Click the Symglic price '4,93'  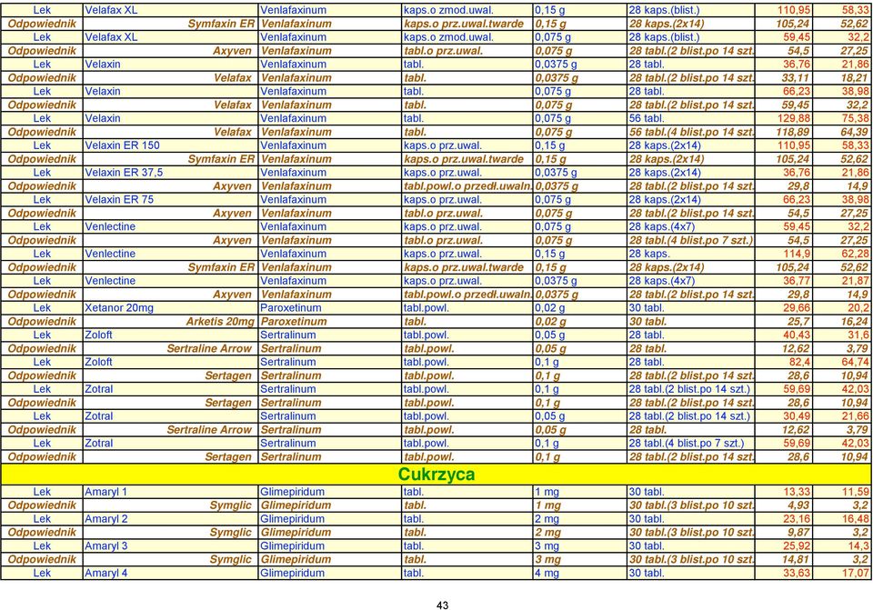[x=799, y=505]
